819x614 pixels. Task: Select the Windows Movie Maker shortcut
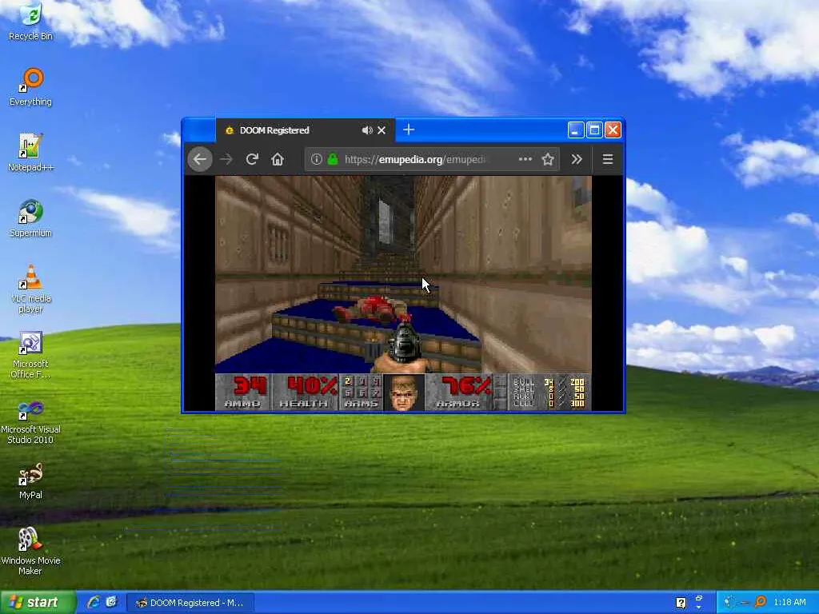[x=30, y=551]
